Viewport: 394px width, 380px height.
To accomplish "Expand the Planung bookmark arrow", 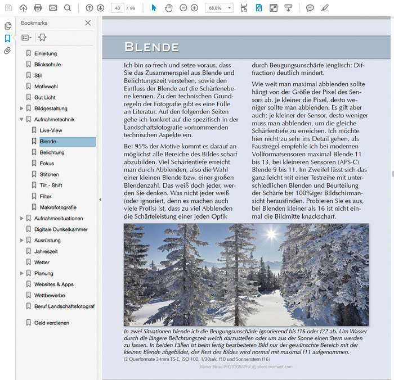I will (x=22, y=273).
